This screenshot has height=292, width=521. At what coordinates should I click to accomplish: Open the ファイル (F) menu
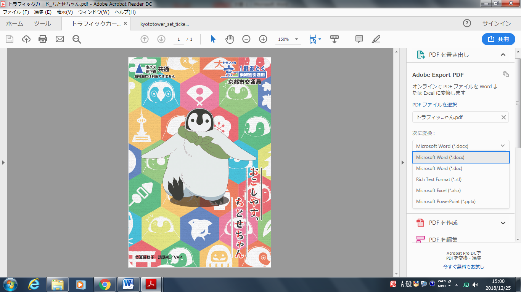coord(16,12)
